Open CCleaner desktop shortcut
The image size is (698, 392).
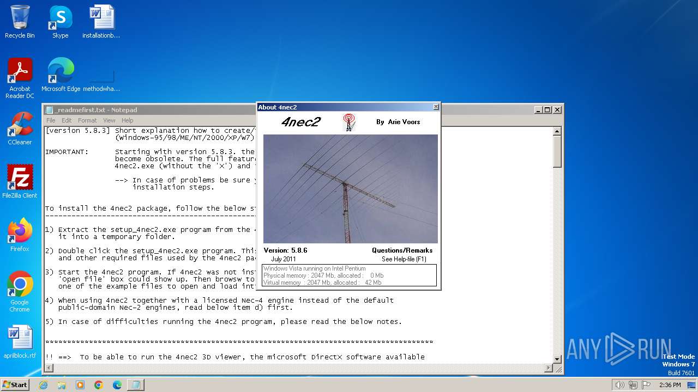[x=20, y=128]
